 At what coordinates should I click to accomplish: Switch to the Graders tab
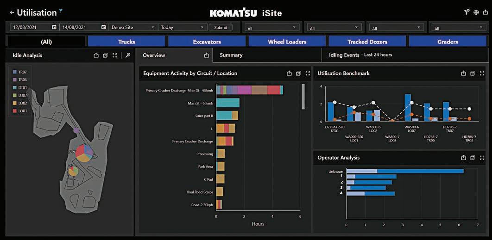(448, 41)
